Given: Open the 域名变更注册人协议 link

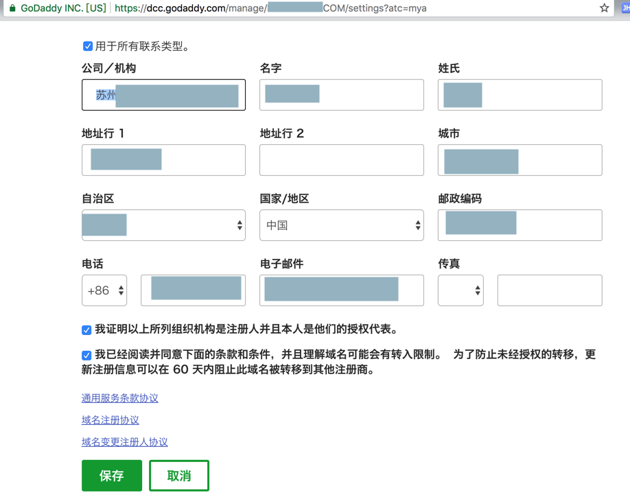Looking at the screenshot, I should 125,442.
